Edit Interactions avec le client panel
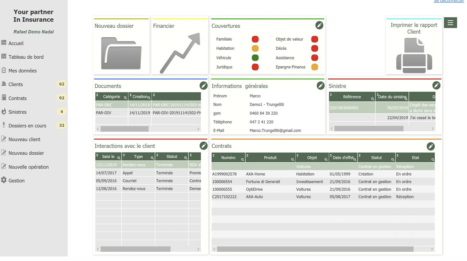 coord(203,146)
